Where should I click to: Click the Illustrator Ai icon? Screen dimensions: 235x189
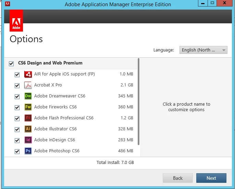click(28, 129)
